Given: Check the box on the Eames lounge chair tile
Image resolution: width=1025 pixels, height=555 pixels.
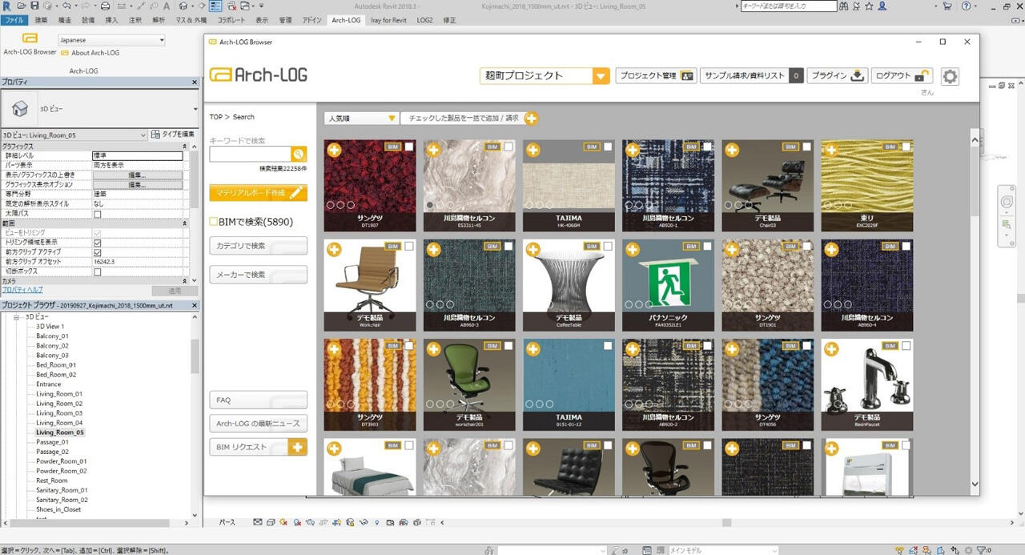Looking at the screenshot, I should (806, 147).
